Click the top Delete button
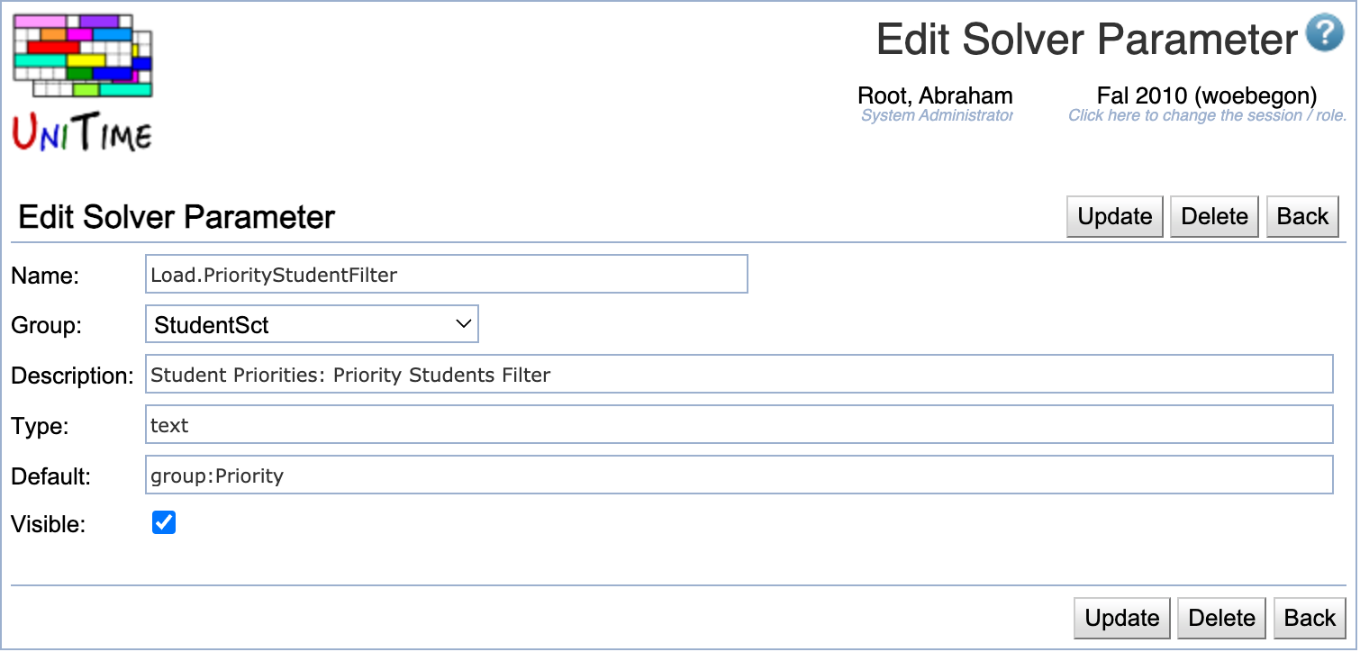Screen dimensions: 1360x652 [x=1214, y=217]
